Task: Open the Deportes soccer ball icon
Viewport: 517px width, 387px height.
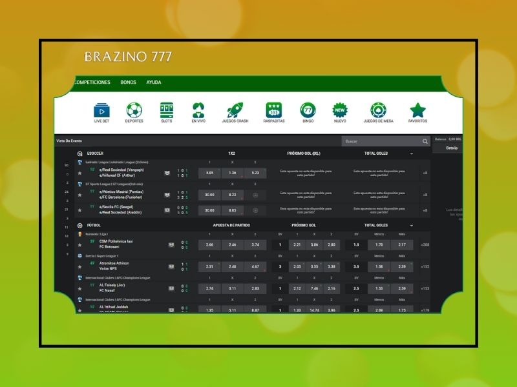Action: click(x=134, y=110)
